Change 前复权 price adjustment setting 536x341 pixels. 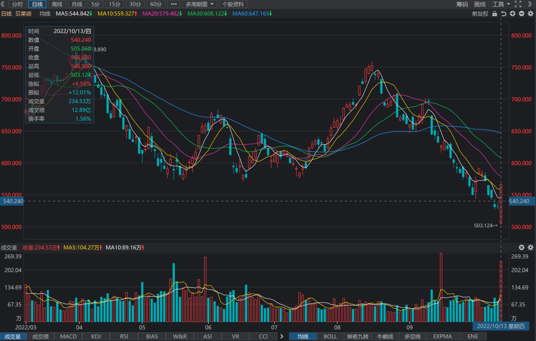click(480, 14)
